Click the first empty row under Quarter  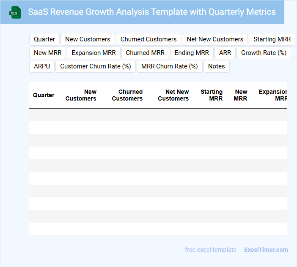pyautogui.click(x=44, y=115)
